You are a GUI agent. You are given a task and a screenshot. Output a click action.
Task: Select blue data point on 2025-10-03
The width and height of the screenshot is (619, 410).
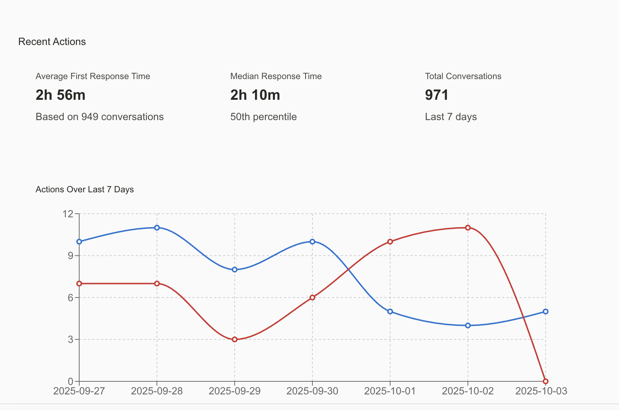[x=546, y=312]
